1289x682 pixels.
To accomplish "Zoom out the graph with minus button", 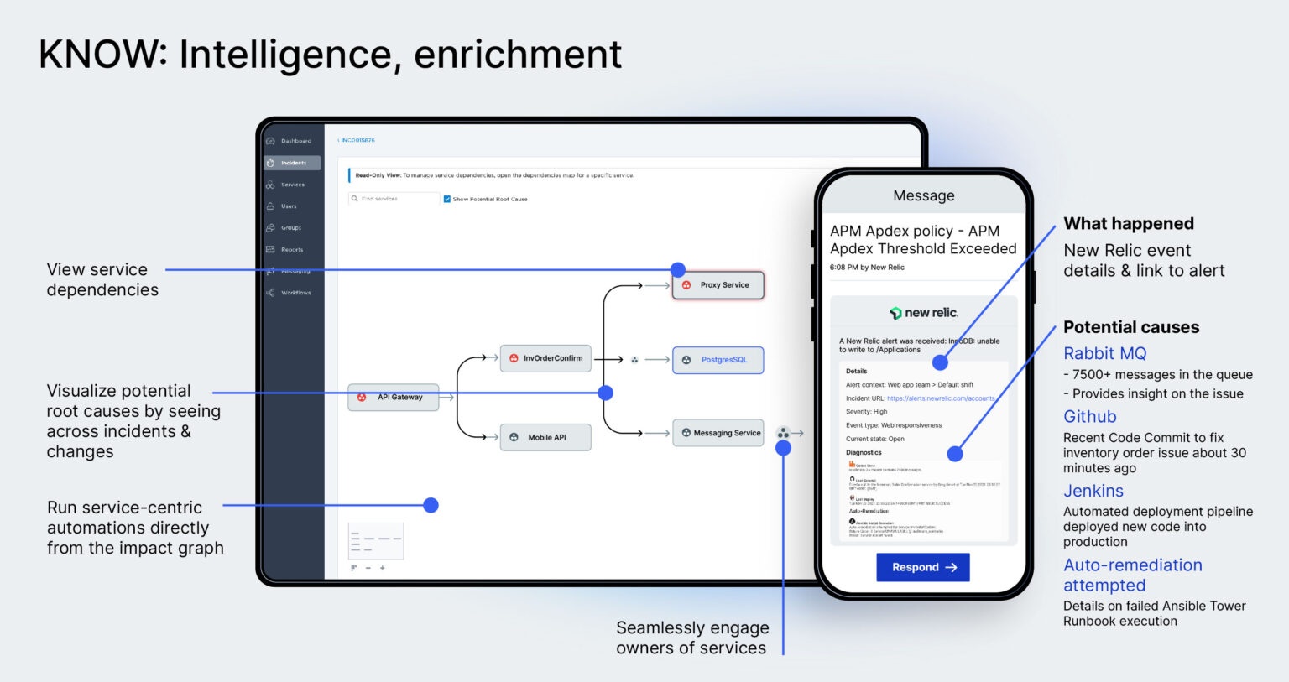I will coord(368,568).
